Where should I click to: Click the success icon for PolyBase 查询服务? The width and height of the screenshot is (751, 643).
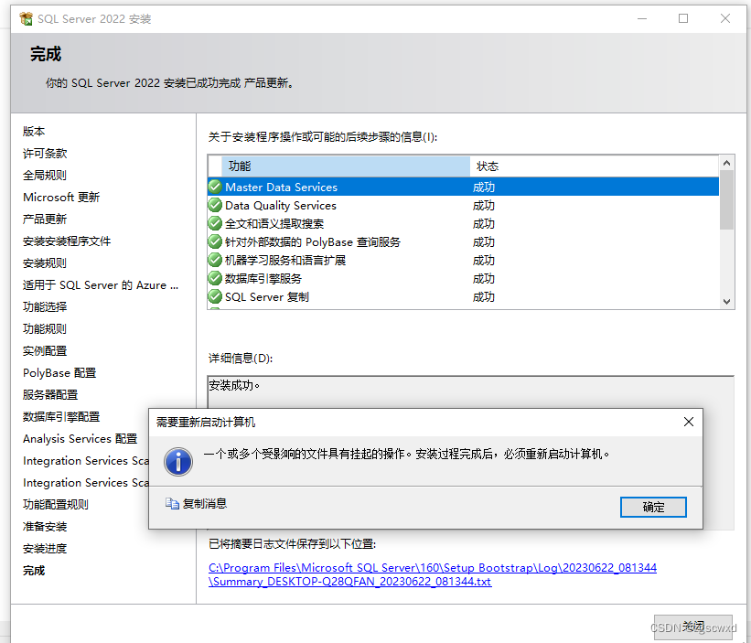coord(215,241)
